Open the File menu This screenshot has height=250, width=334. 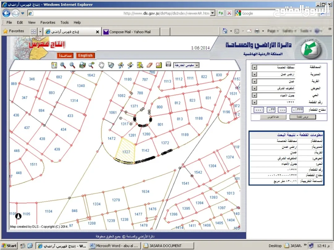tap(9, 22)
